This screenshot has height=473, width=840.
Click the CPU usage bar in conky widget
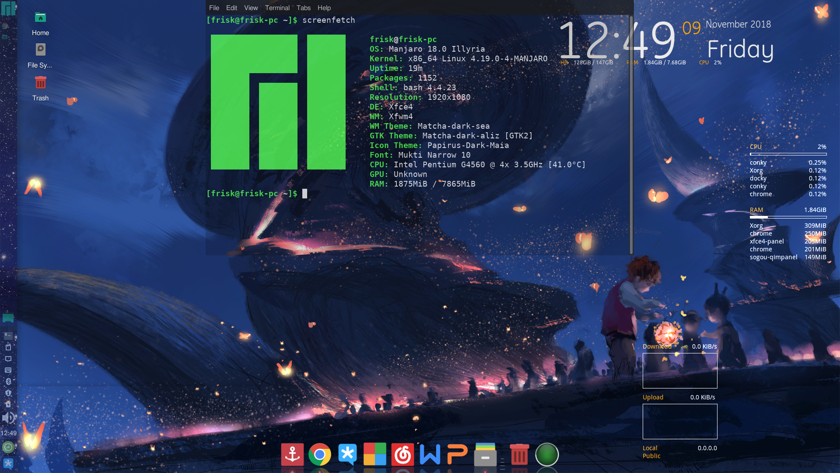[788, 154]
